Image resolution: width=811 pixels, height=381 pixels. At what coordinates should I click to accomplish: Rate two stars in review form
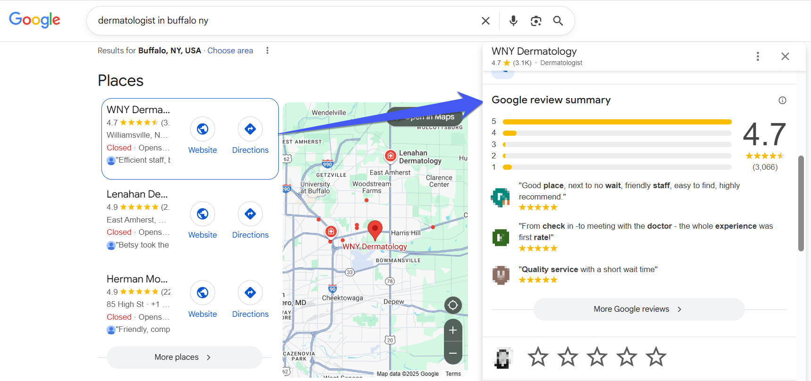pyautogui.click(x=568, y=357)
